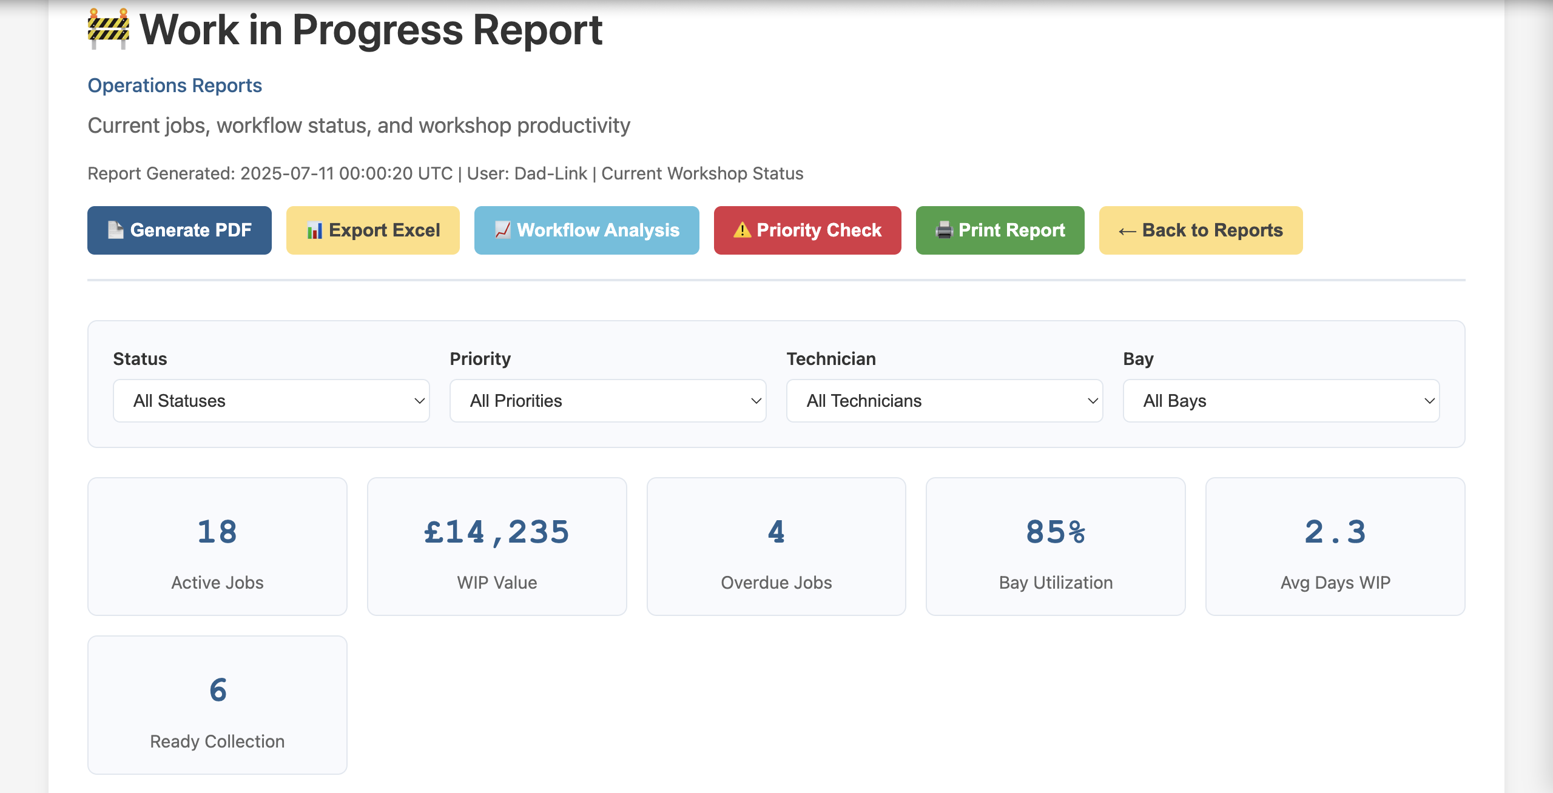
Task: Click the line chart icon on Workflow Analysis
Action: pyautogui.click(x=502, y=230)
